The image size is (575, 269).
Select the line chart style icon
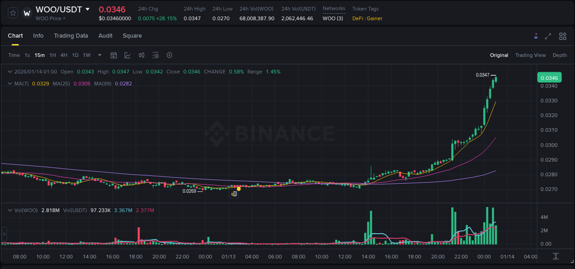[127, 55]
